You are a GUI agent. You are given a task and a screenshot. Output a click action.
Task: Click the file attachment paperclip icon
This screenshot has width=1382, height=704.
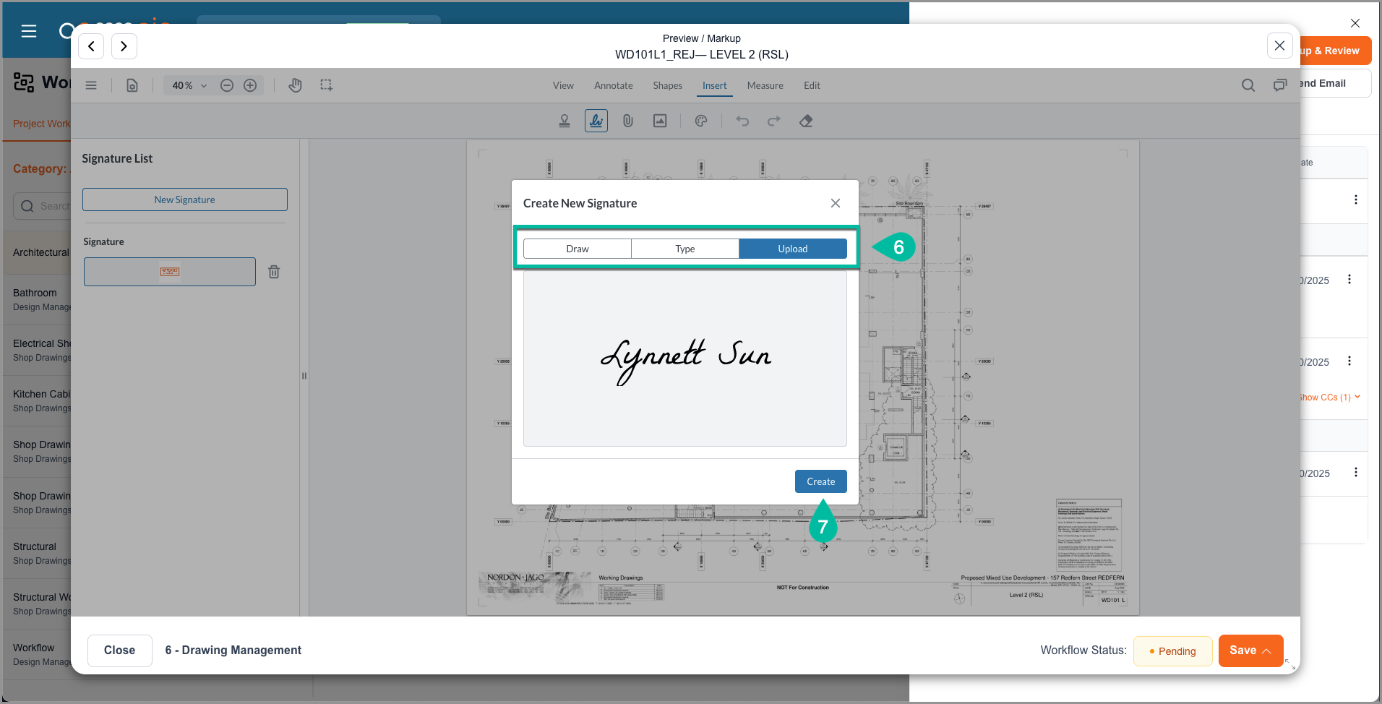tap(628, 121)
